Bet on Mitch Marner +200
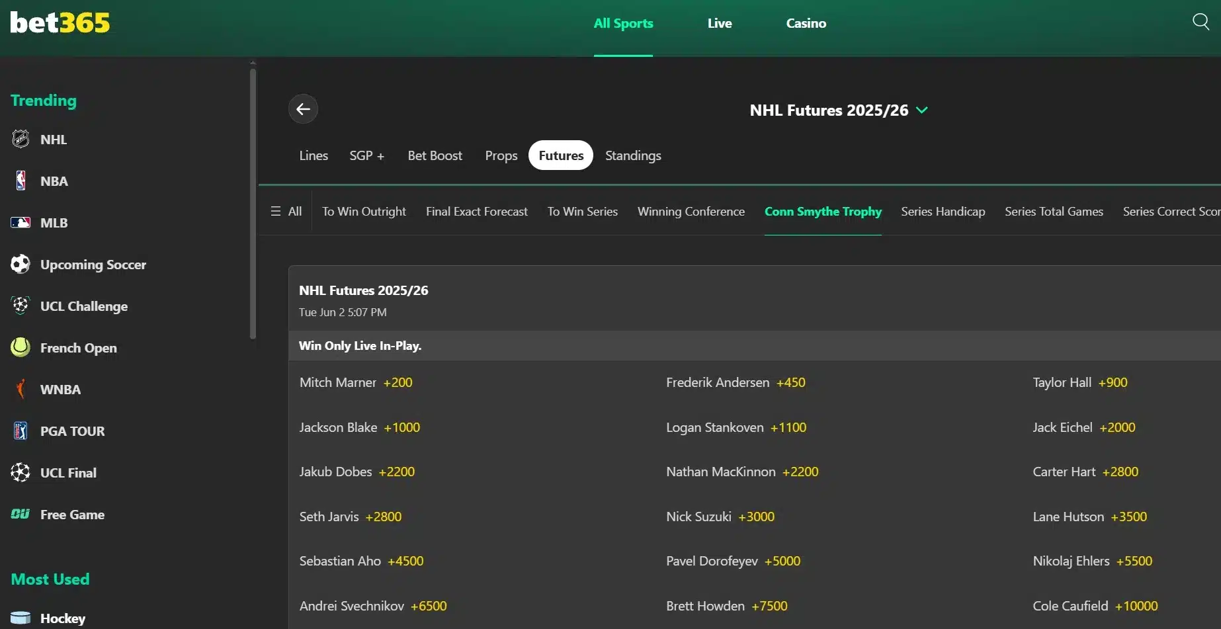This screenshot has width=1221, height=629. coord(356,382)
